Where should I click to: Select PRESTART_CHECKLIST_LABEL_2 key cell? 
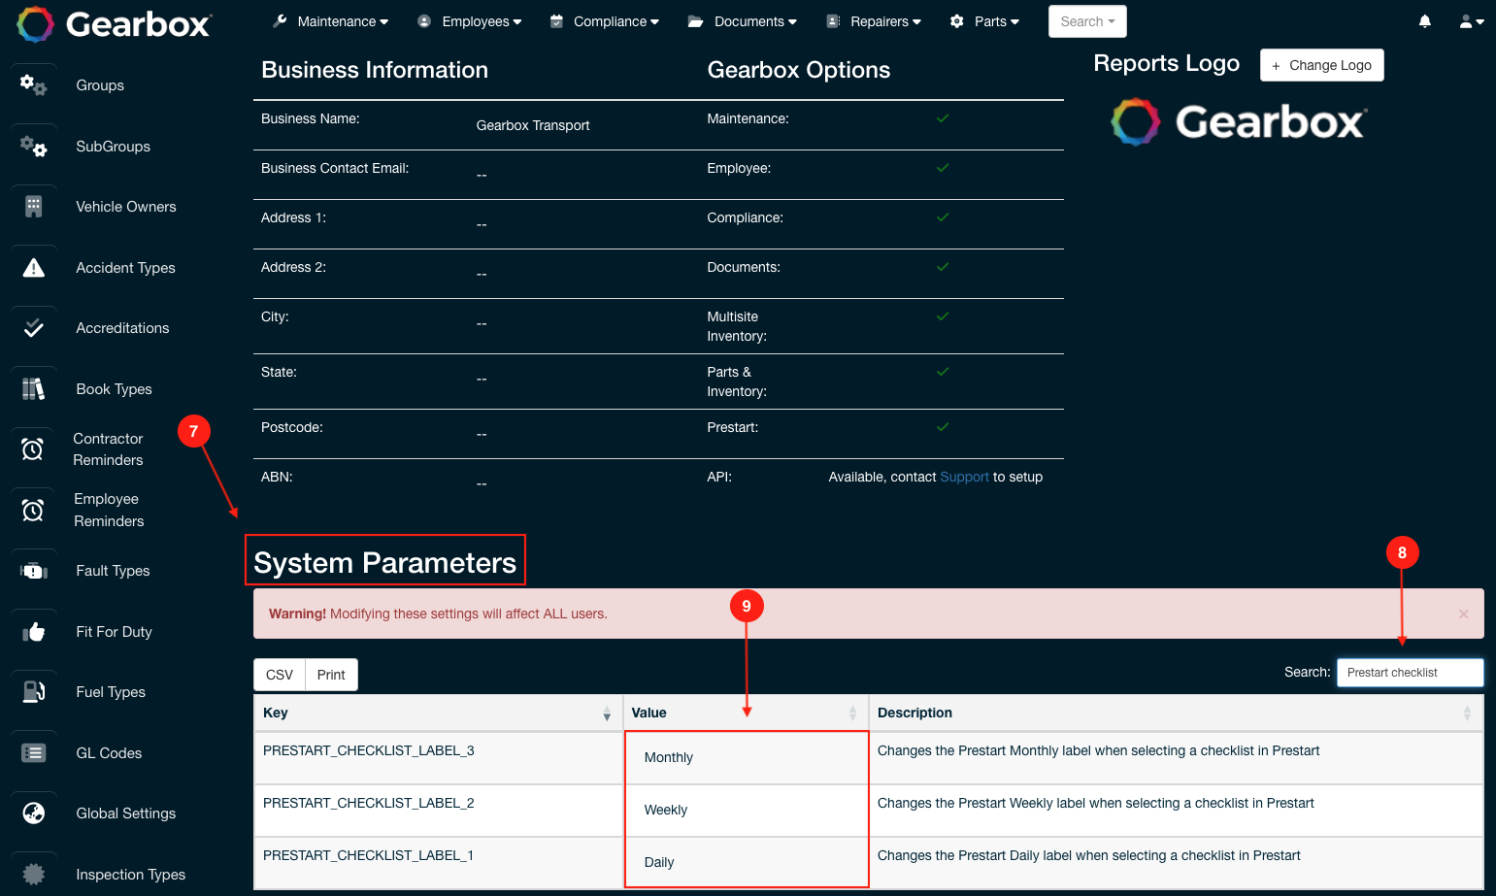pyautogui.click(x=438, y=810)
